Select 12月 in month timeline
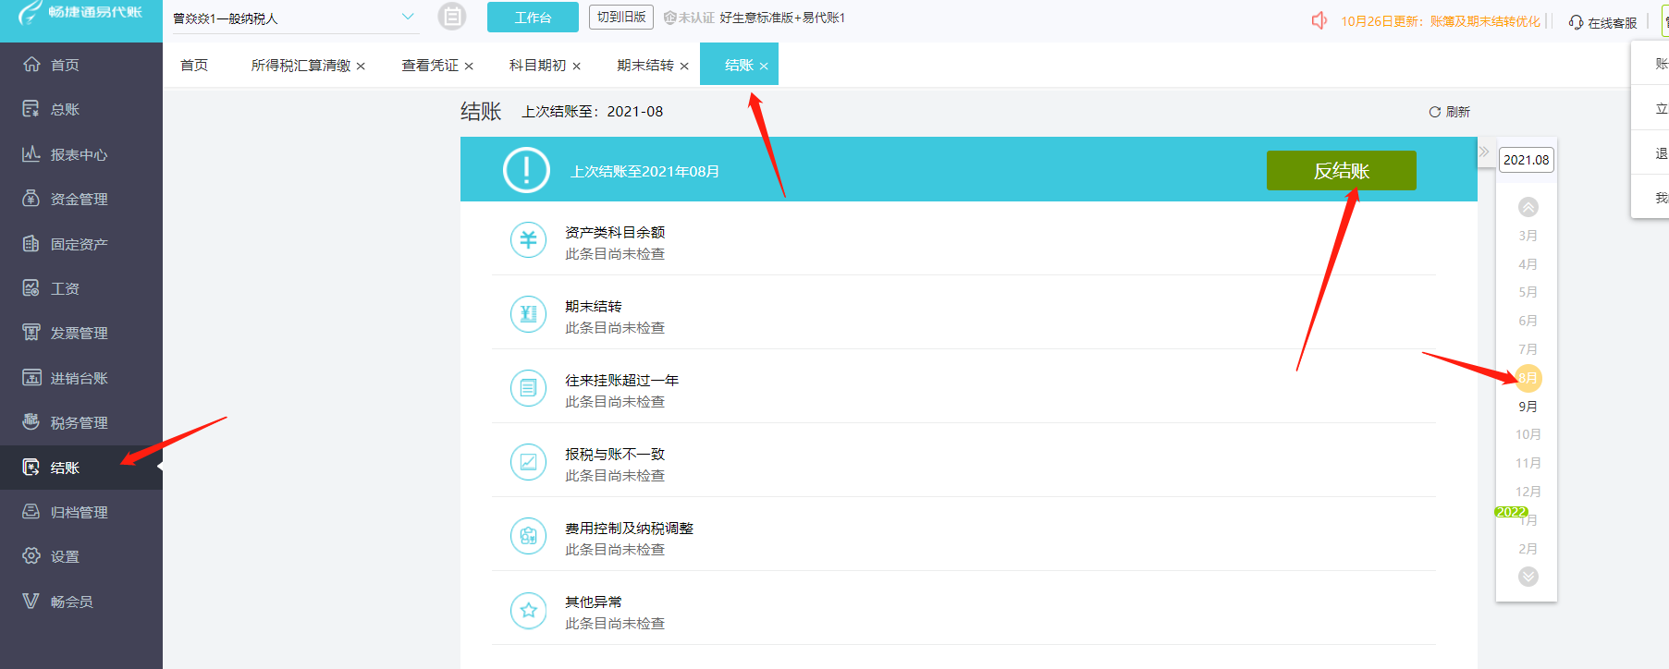Viewport: 1669px width, 669px height. [x=1528, y=492]
